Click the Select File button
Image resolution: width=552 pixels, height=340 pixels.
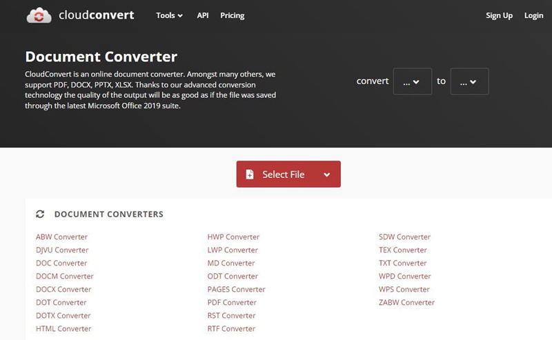tap(288, 174)
